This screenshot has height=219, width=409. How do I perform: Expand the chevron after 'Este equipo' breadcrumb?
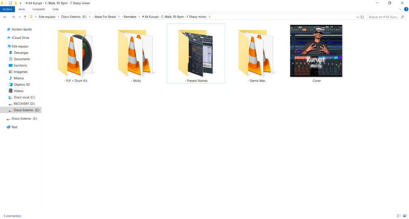(58, 17)
